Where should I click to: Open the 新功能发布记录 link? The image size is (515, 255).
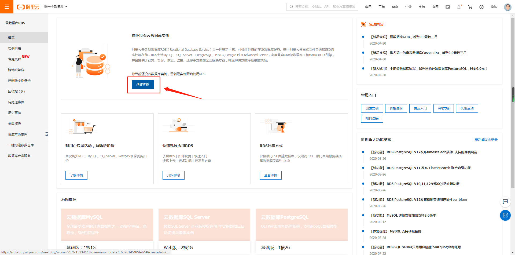click(x=486, y=140)
